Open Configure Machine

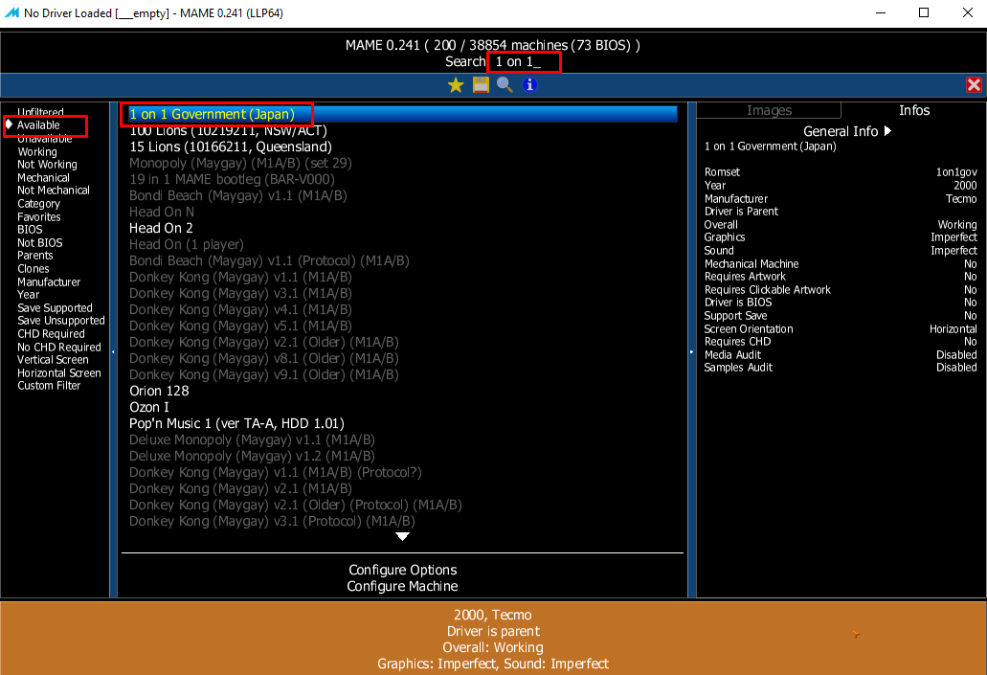[403, 586]
